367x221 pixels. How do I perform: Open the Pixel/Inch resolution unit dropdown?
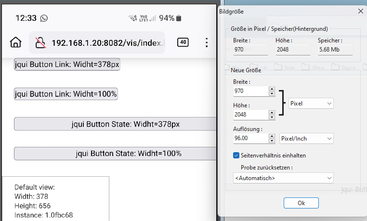[306, 139]
